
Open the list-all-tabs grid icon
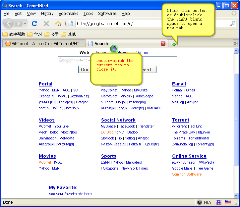tap(236, 44)
